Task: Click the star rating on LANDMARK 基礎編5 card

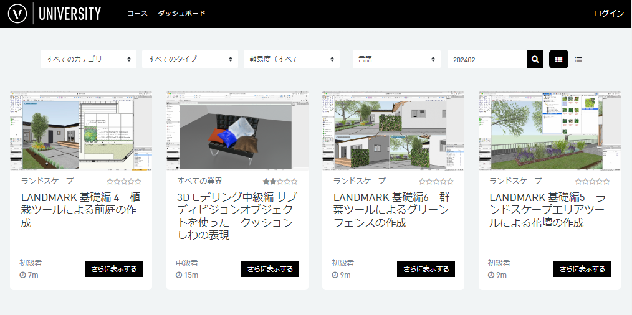Action: 592,181
